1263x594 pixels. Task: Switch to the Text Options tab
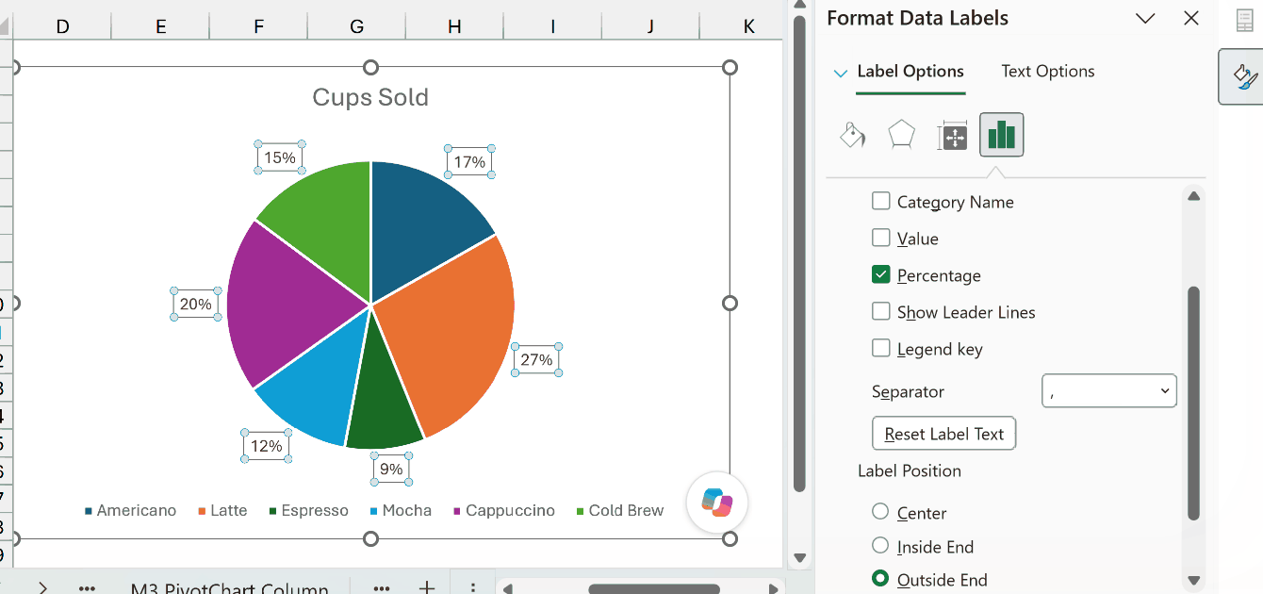click(1048, 72)
